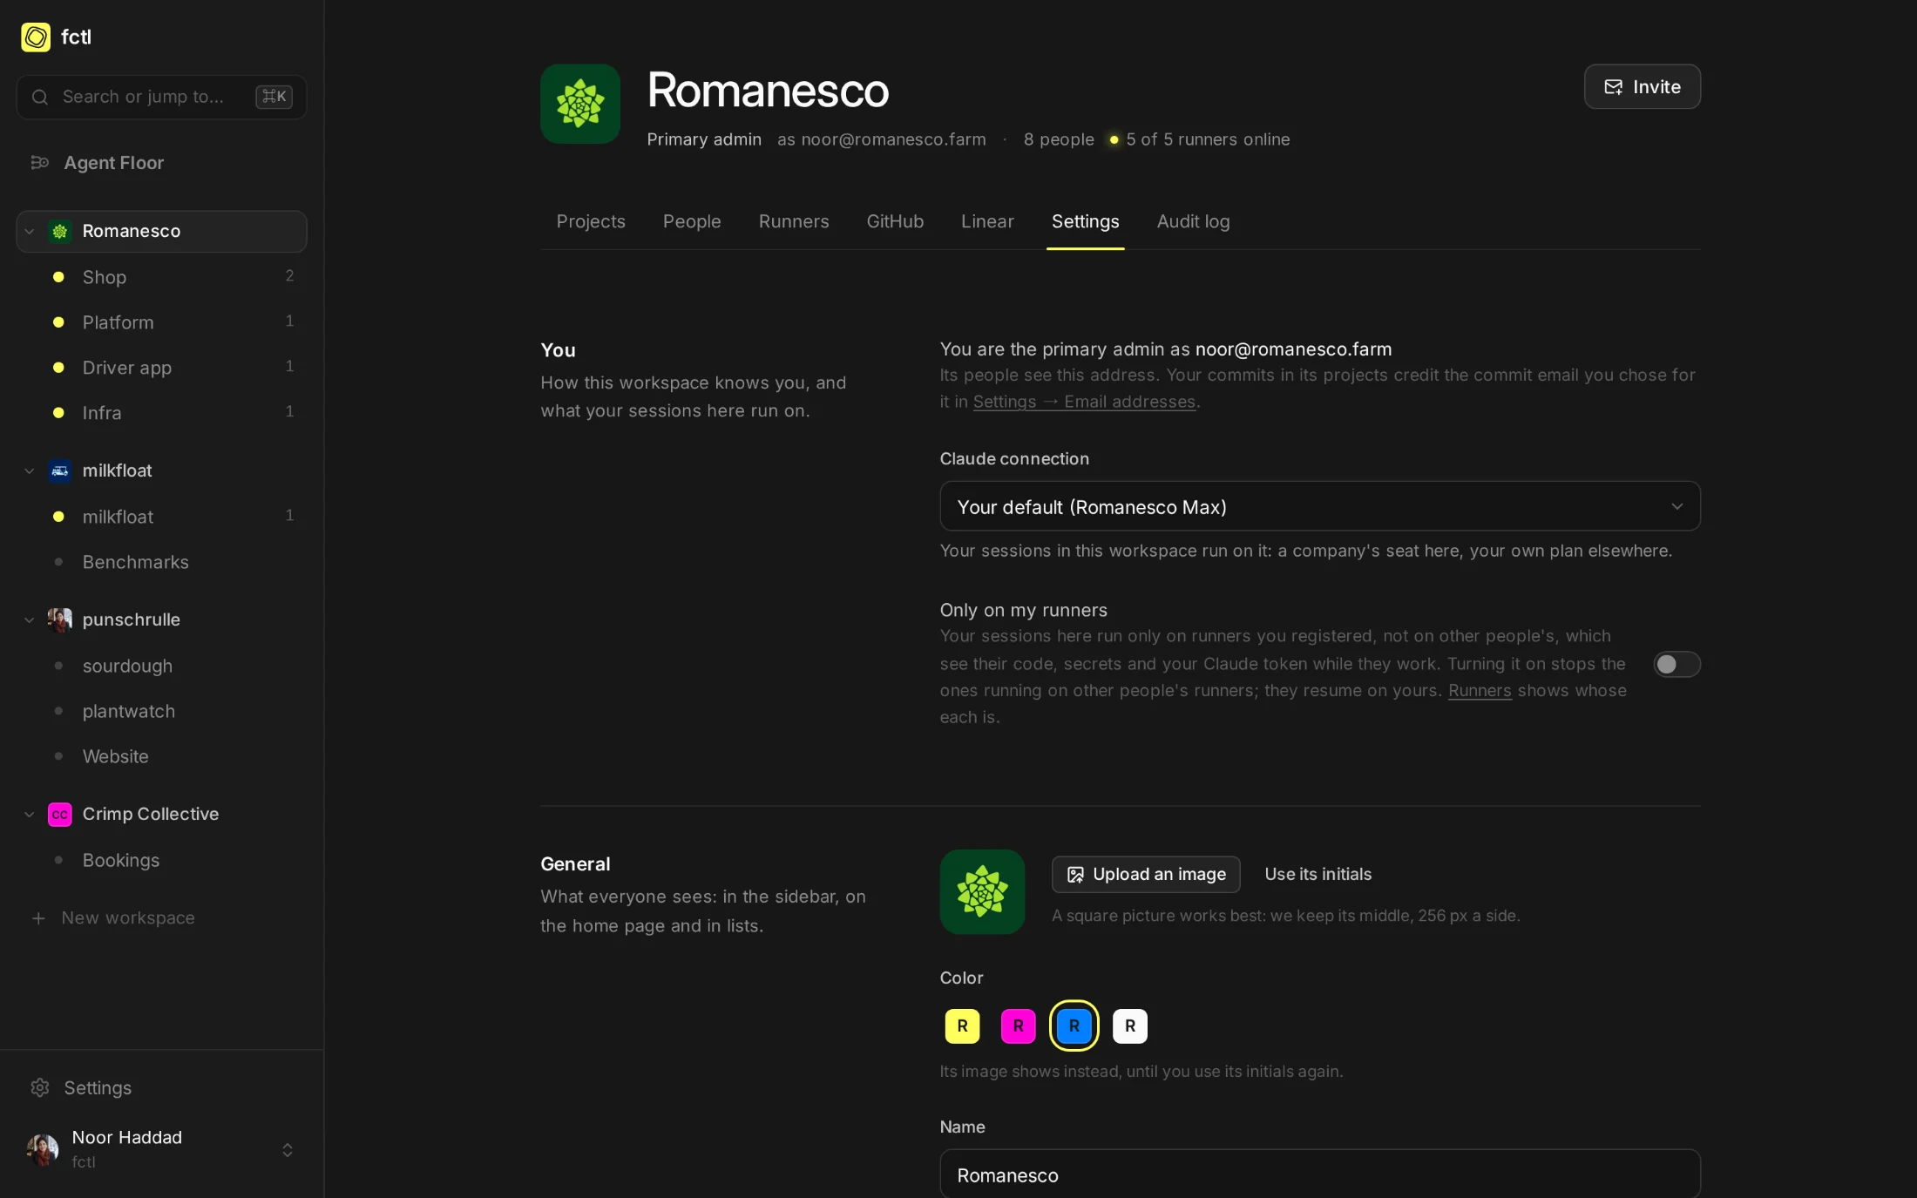This screenshot has height=1198, width=1917.
Task: Click Upload an image button
Action: click(1145, 875)
